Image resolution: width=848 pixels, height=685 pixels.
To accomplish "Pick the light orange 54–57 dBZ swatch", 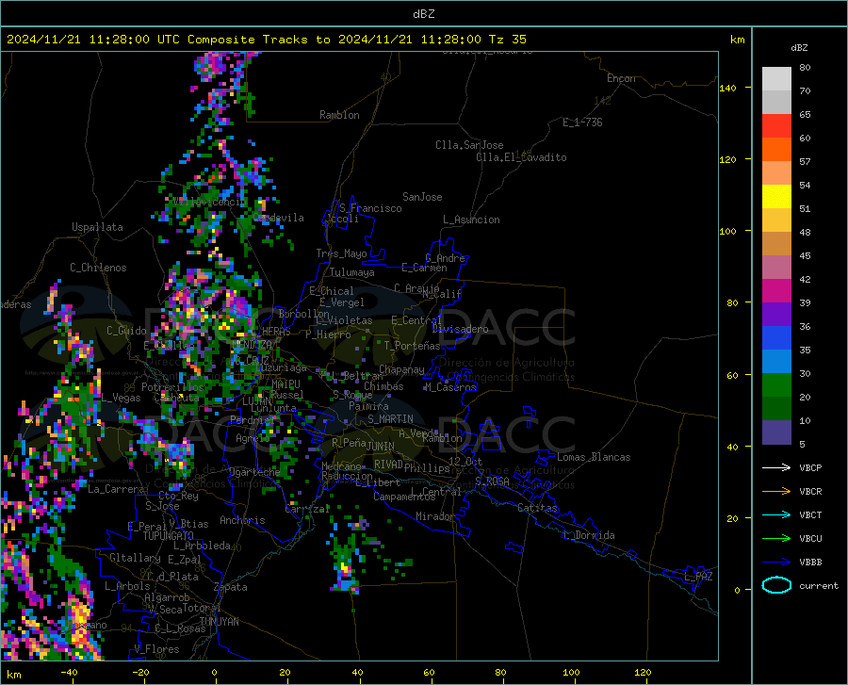I will (776, 173).
